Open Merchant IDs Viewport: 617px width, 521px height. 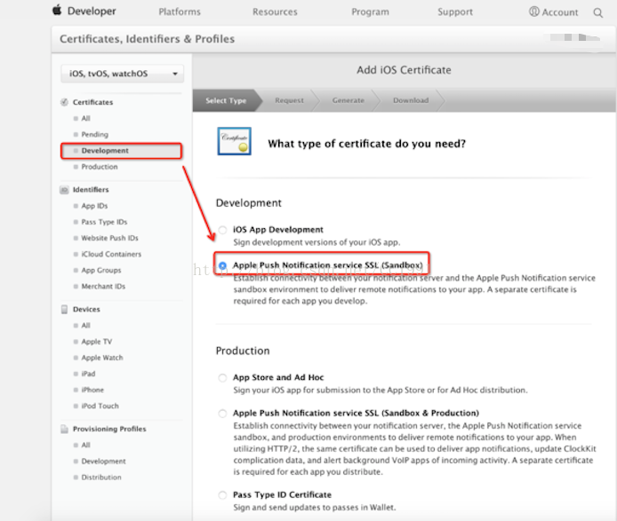pyautogui.click(x=103, y=287)
